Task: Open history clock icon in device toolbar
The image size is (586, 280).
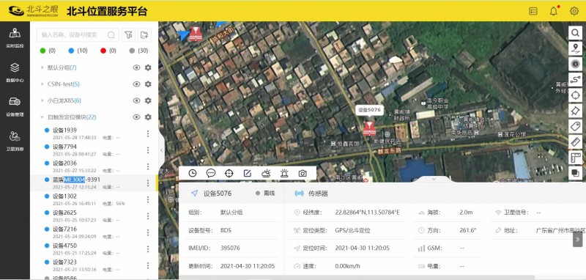Action: click(x=193, y=173)
